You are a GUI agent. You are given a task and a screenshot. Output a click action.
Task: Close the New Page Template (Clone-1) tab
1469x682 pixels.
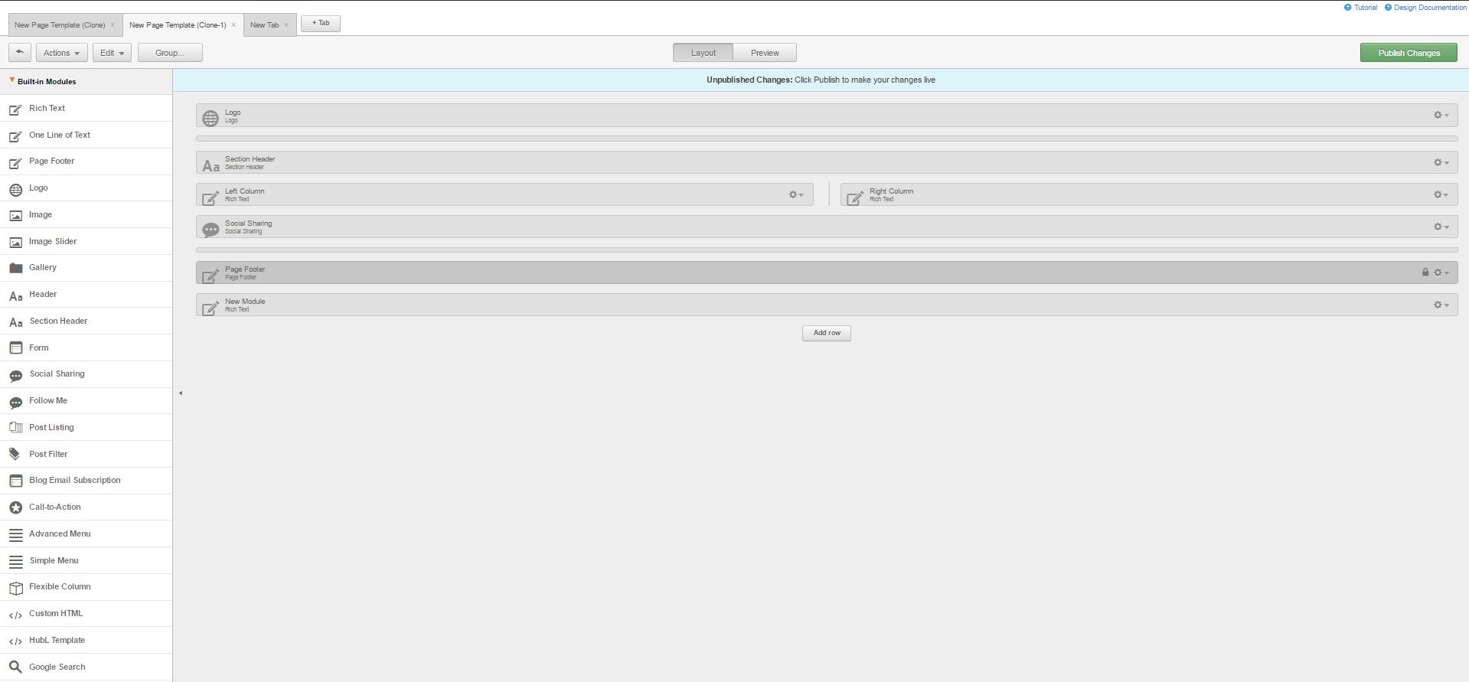(233, 25)
